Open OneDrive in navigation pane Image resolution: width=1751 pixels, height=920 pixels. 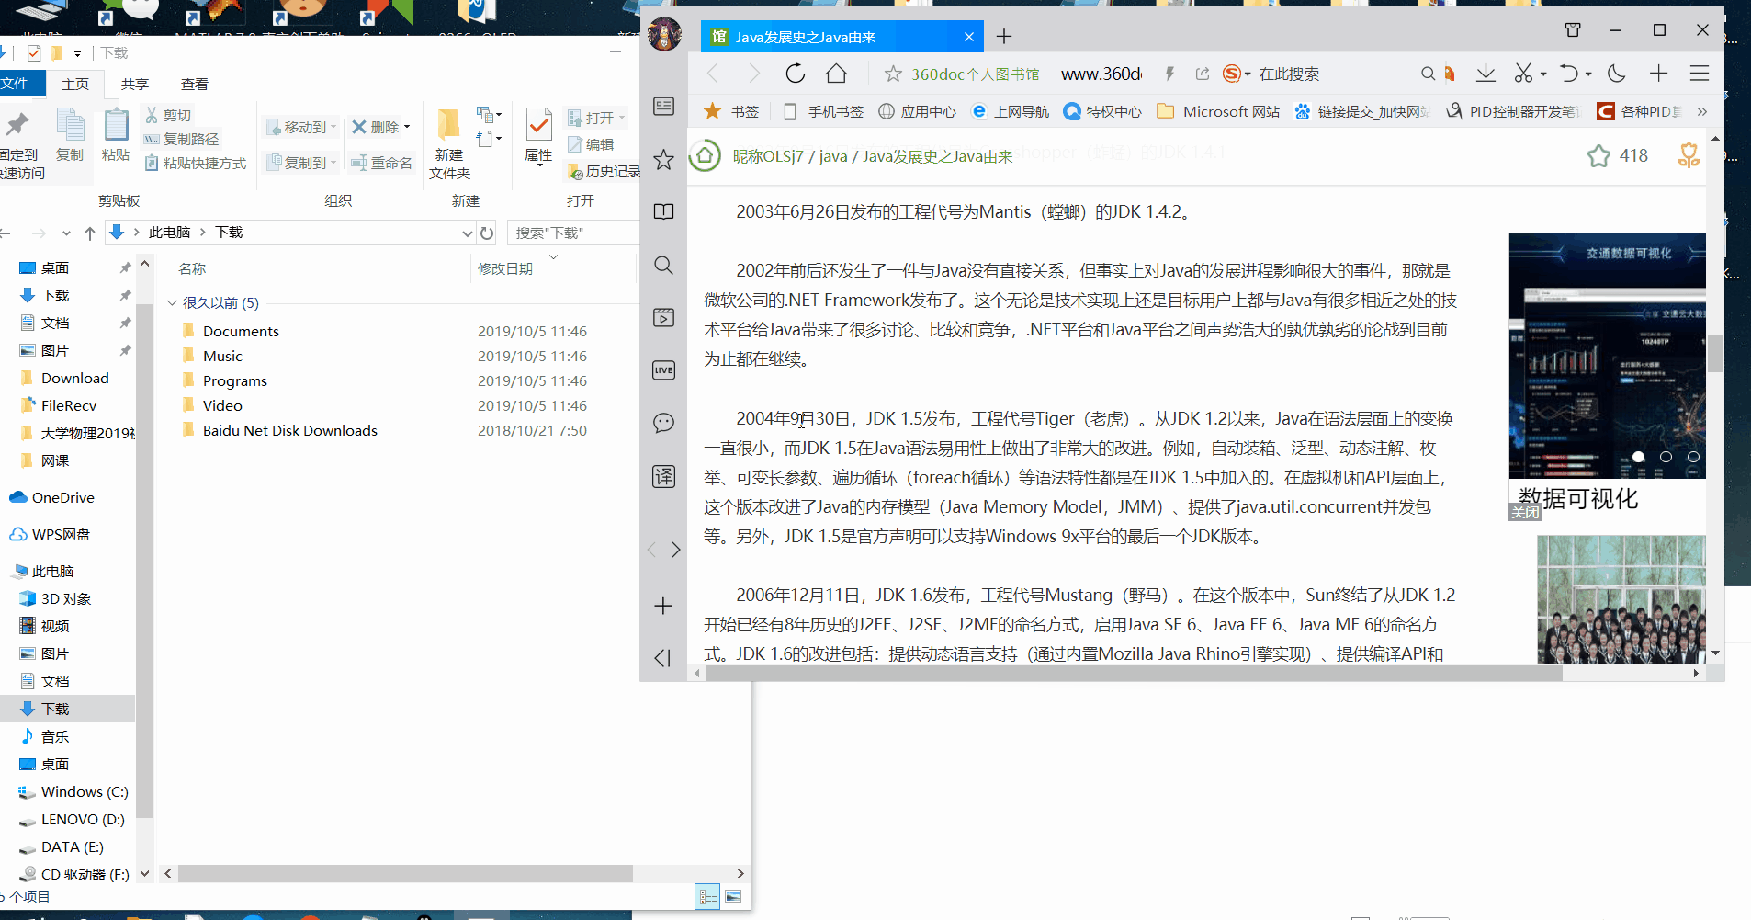63,497
